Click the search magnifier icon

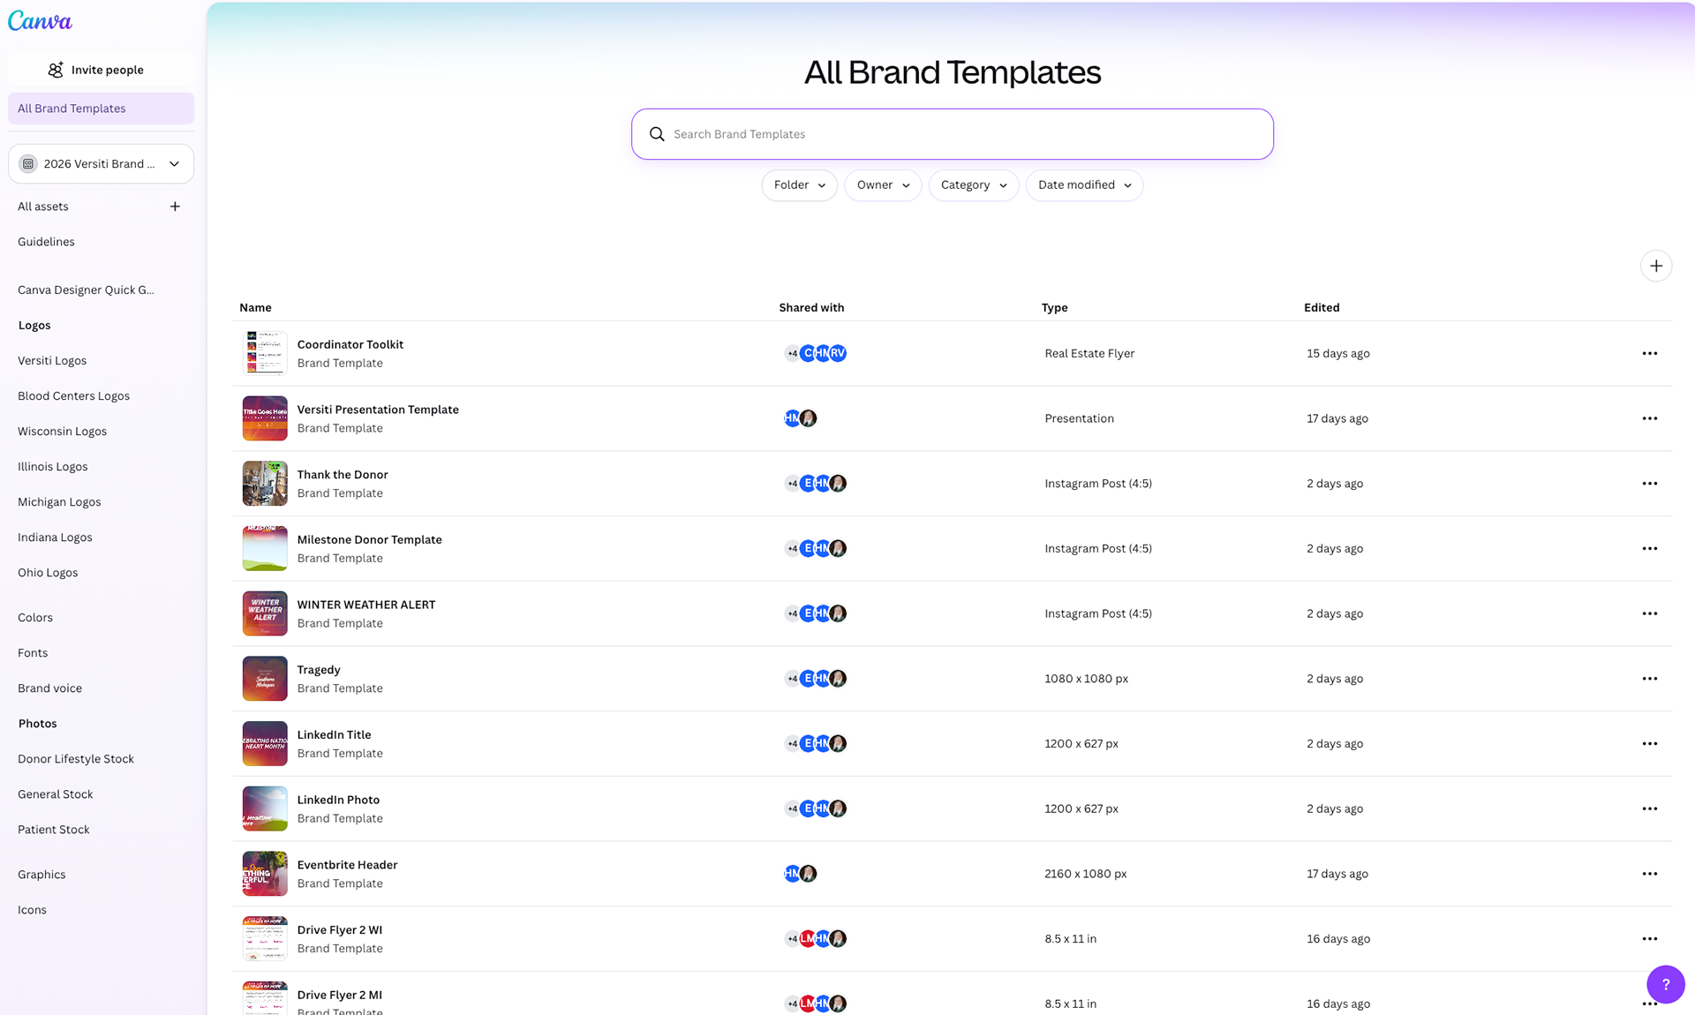point(657,134)
